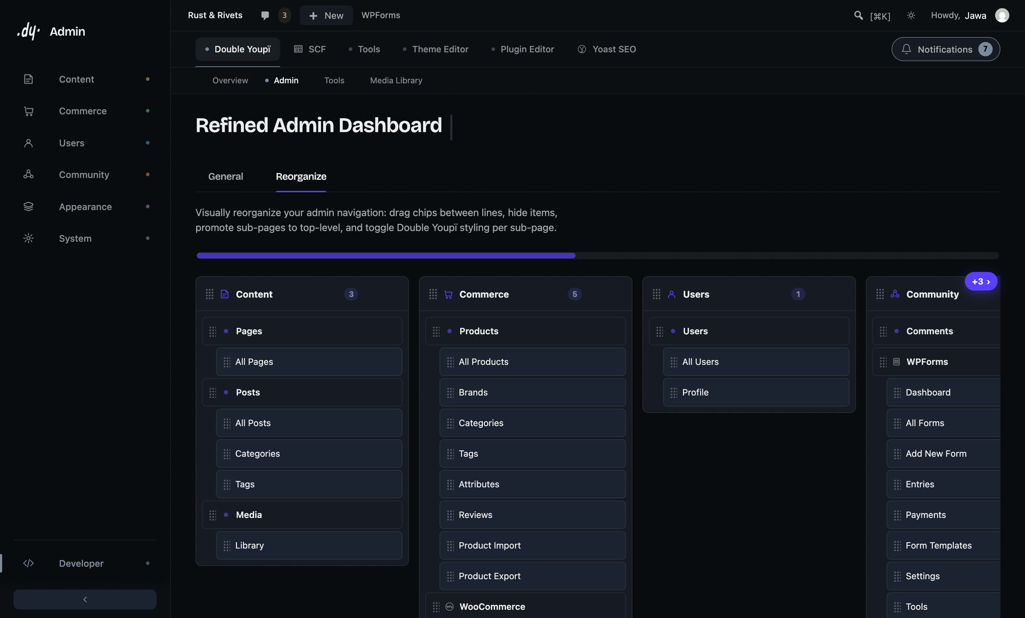The height and width of the screenshot is (618, 1025).
Task: Toggle the styling dot on Pages chip
Action: 226,331
